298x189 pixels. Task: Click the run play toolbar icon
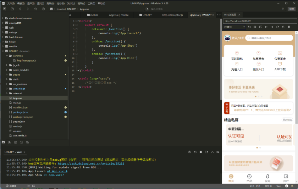[x=43, y=9]
